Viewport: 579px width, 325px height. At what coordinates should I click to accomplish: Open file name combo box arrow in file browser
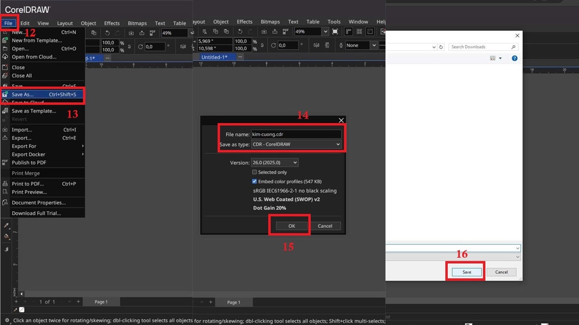[x=518, y=248]
